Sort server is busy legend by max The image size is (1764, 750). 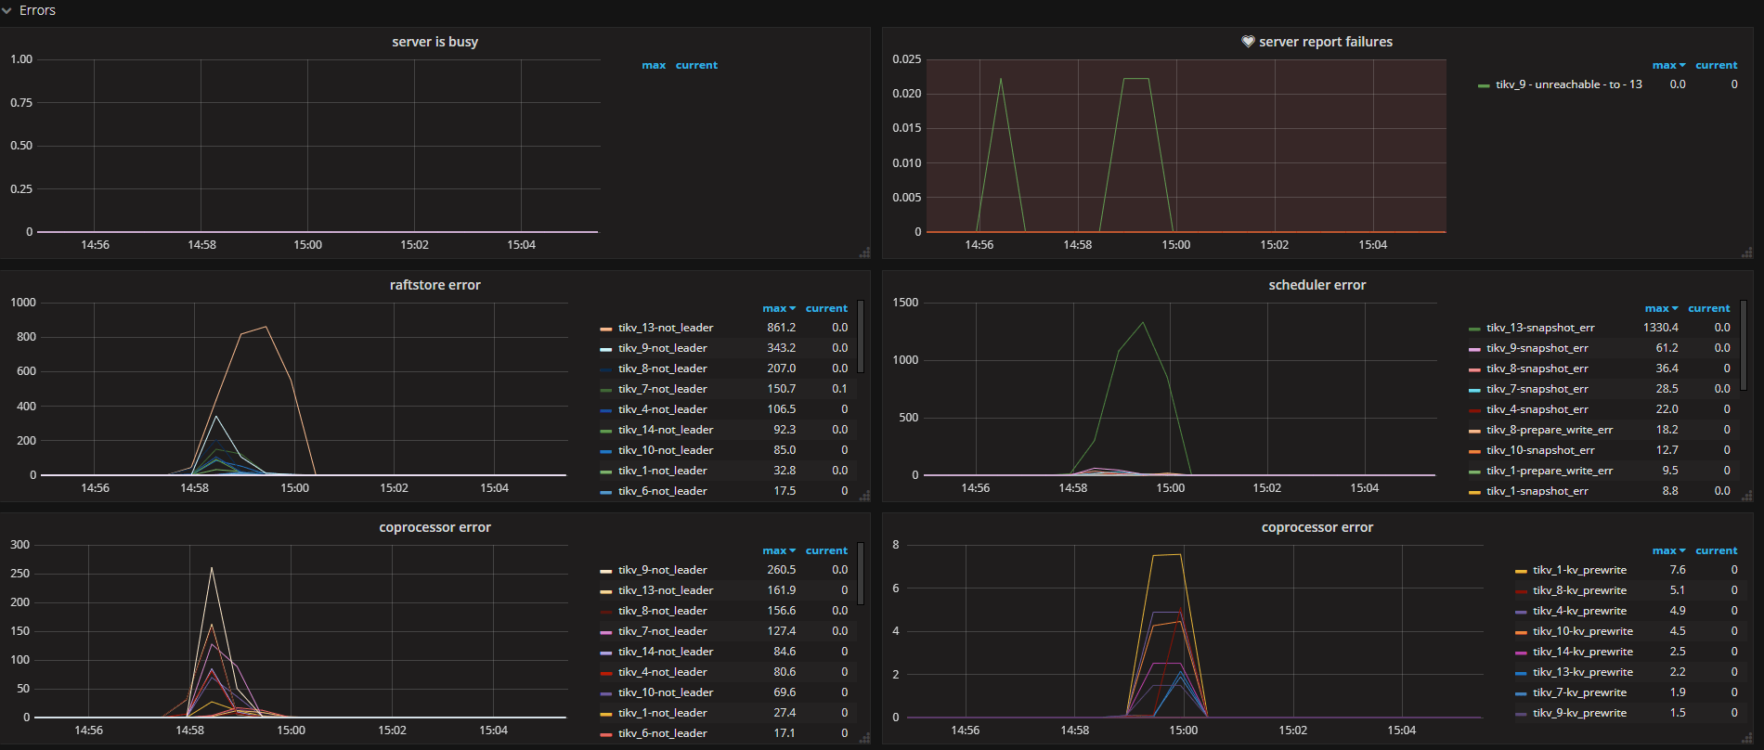654,65
